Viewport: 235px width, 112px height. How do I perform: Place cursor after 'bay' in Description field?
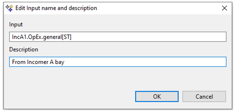click(64, 62)
